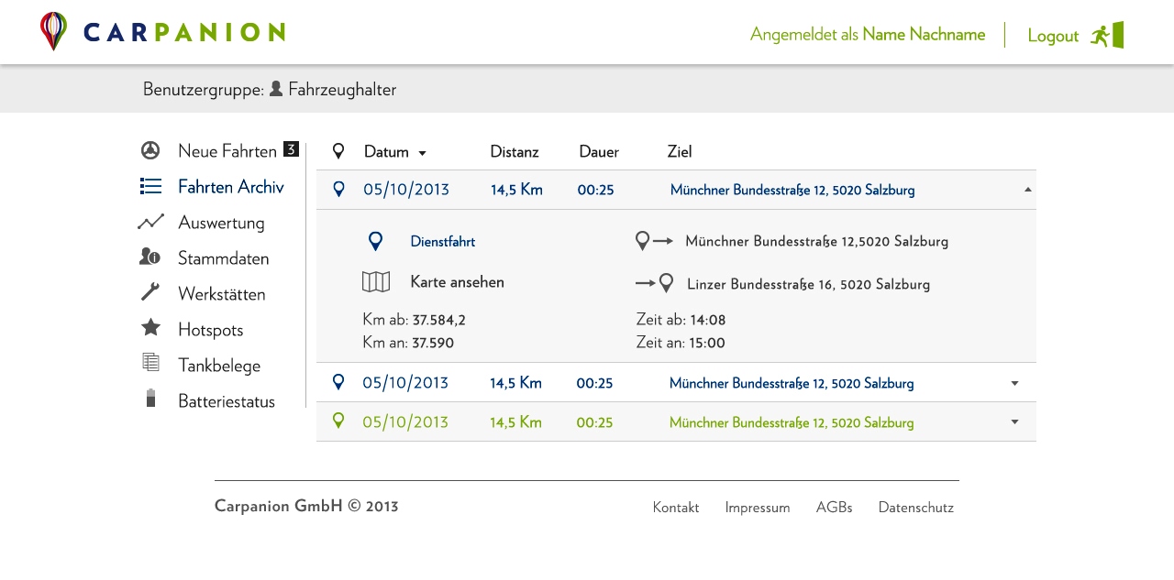1174x580 pixels.
Task: Click the Neue Fahrten count badge
Action: [x=291, y=149]
